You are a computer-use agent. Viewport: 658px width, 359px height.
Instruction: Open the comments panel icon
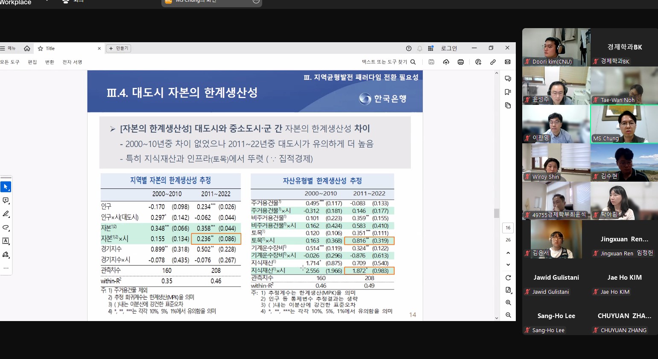508,78
